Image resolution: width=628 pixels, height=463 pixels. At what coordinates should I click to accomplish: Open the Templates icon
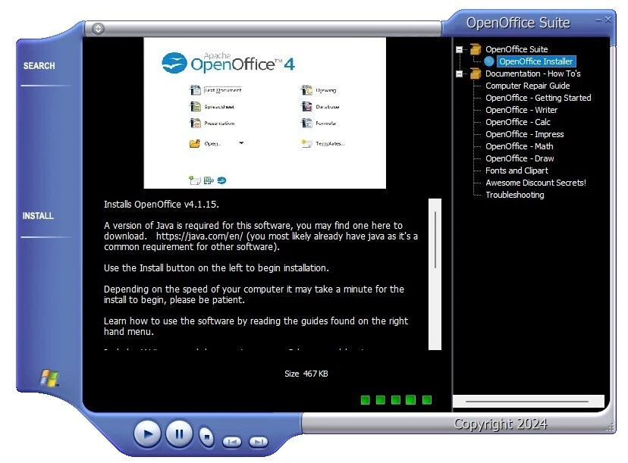tap(308, 143)
